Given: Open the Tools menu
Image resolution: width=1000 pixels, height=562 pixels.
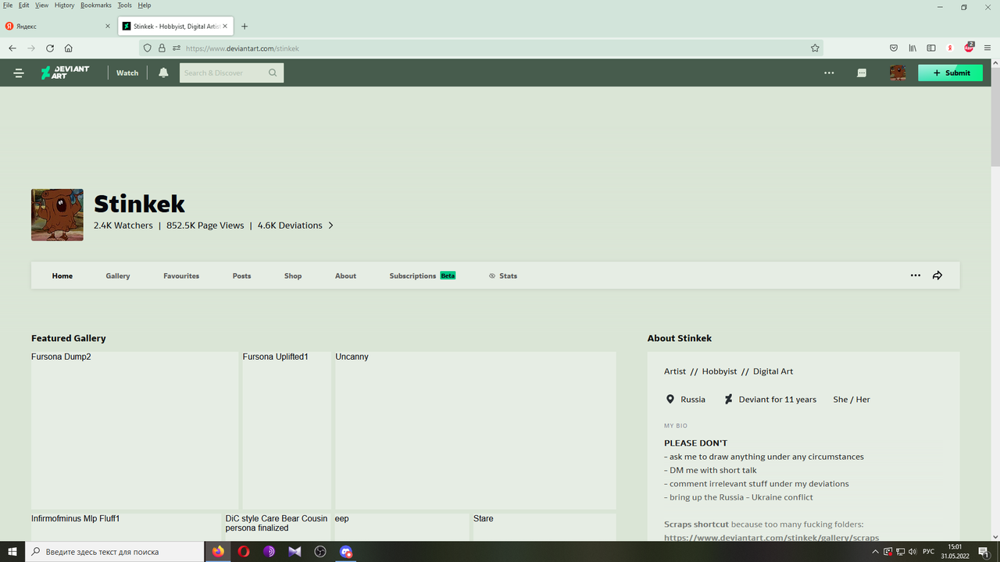Looking at the screenshot, I should 125,5.
